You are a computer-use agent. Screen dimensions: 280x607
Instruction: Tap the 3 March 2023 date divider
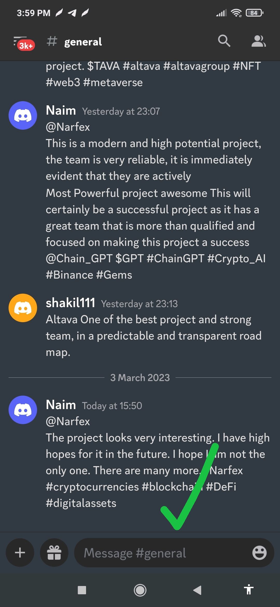coord(140,378)
